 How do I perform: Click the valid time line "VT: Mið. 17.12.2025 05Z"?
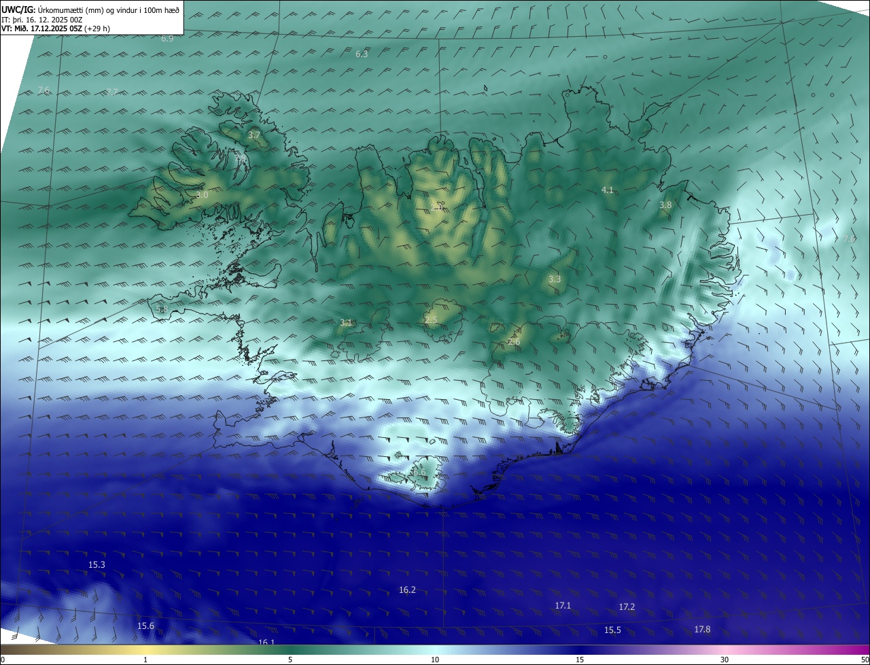[x=42, y=29]
